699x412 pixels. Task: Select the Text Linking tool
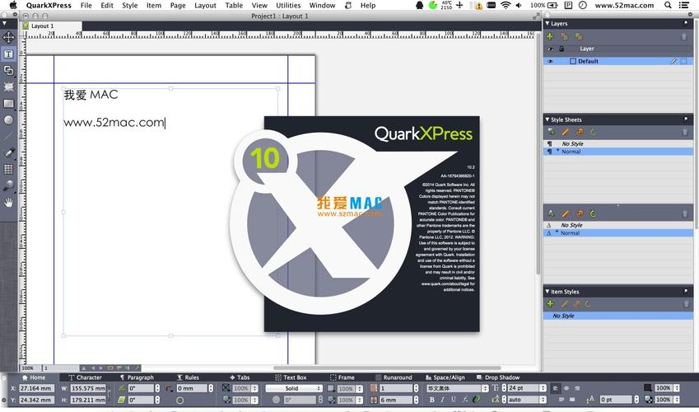(x=8, y=70)
